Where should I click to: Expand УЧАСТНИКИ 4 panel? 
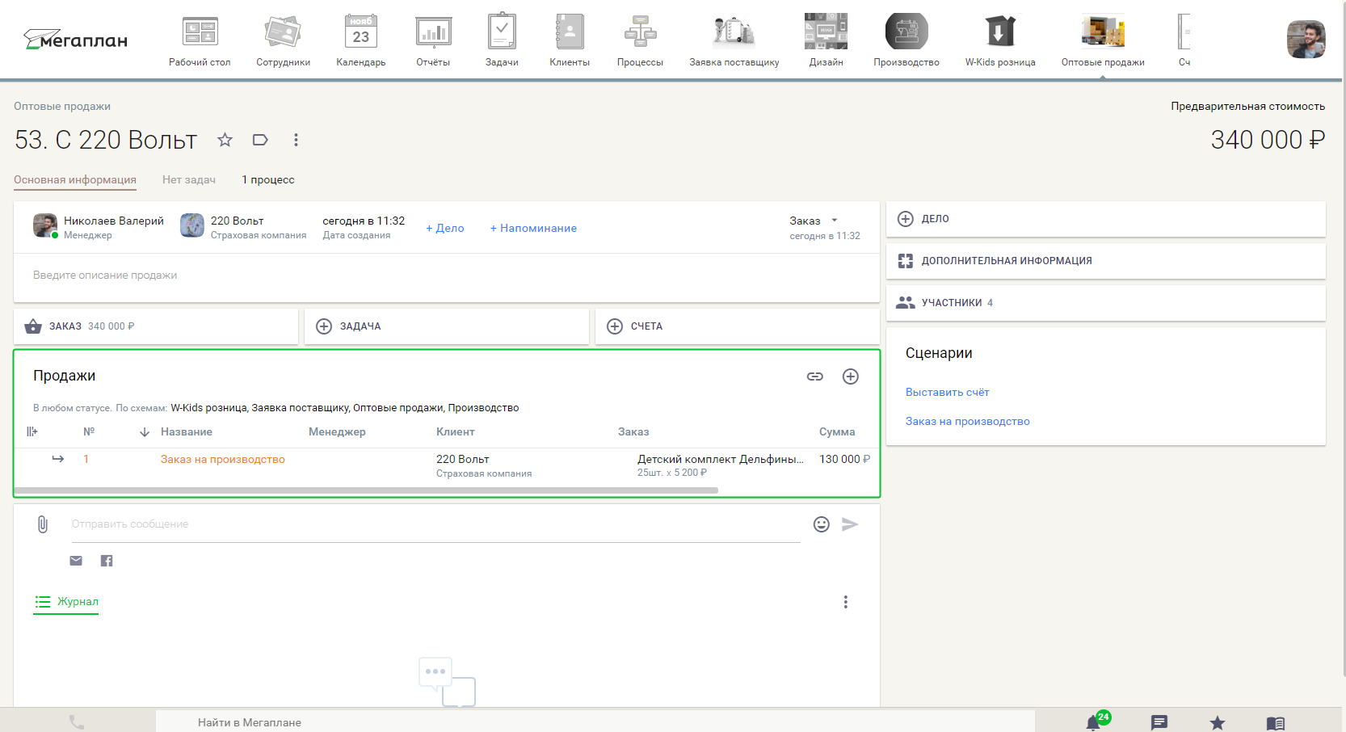[1105, 303]
